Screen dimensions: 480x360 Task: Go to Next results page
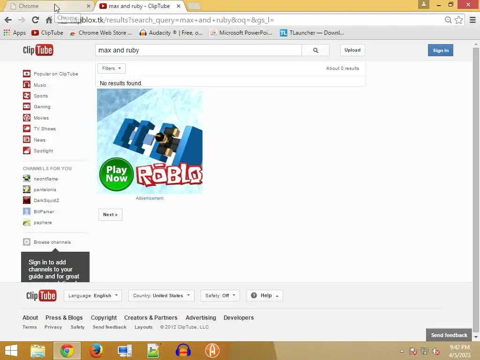pos(110,215)
